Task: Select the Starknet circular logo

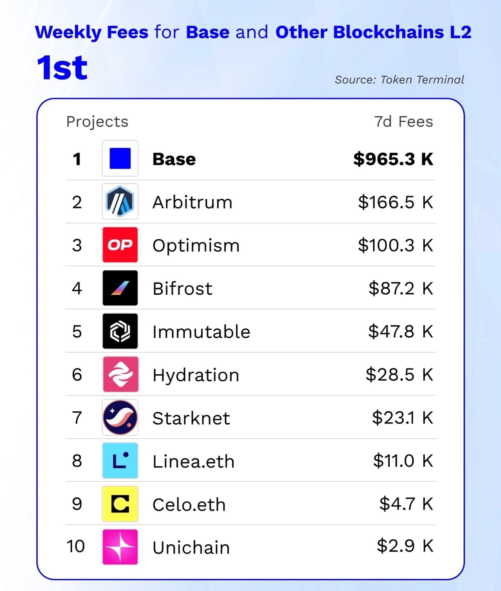Action: [x=120, y=417]
